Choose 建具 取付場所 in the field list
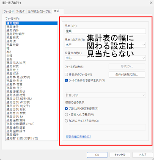Viewport: 154px width, 160px height. pos(32,34)
